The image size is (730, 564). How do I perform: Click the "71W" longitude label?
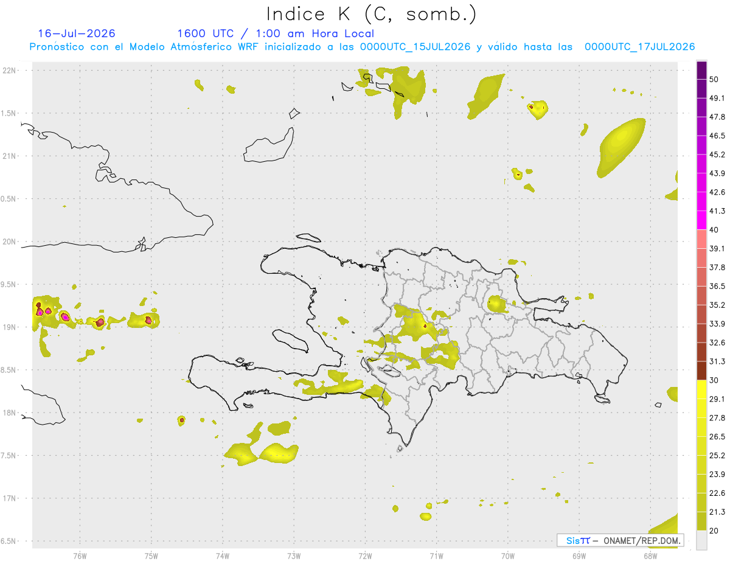point(436,555)
